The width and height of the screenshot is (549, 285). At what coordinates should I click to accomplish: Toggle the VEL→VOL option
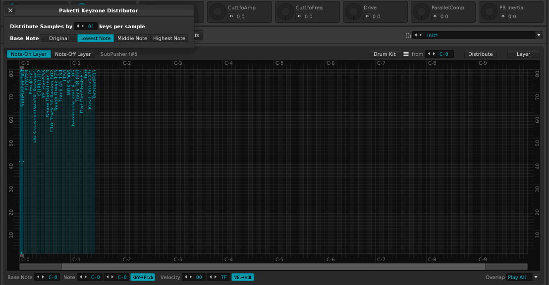[243, 278]
